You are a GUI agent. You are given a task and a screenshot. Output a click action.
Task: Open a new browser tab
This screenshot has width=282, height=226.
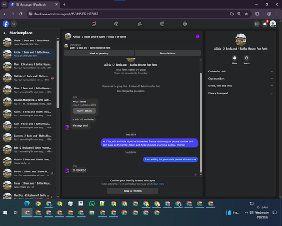coord(64,5)
